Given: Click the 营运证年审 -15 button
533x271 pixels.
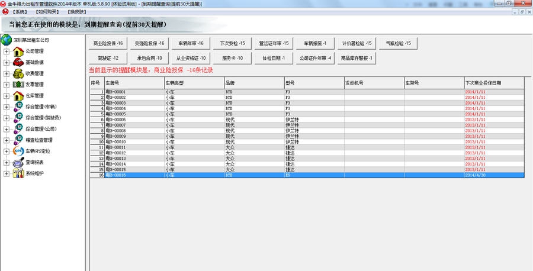Looking at the screenshot, I should [274, 43].
